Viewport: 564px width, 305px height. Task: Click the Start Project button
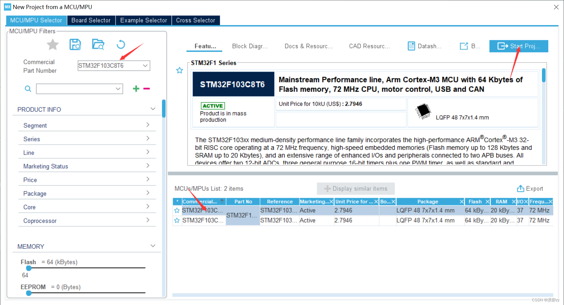[519, 46]
